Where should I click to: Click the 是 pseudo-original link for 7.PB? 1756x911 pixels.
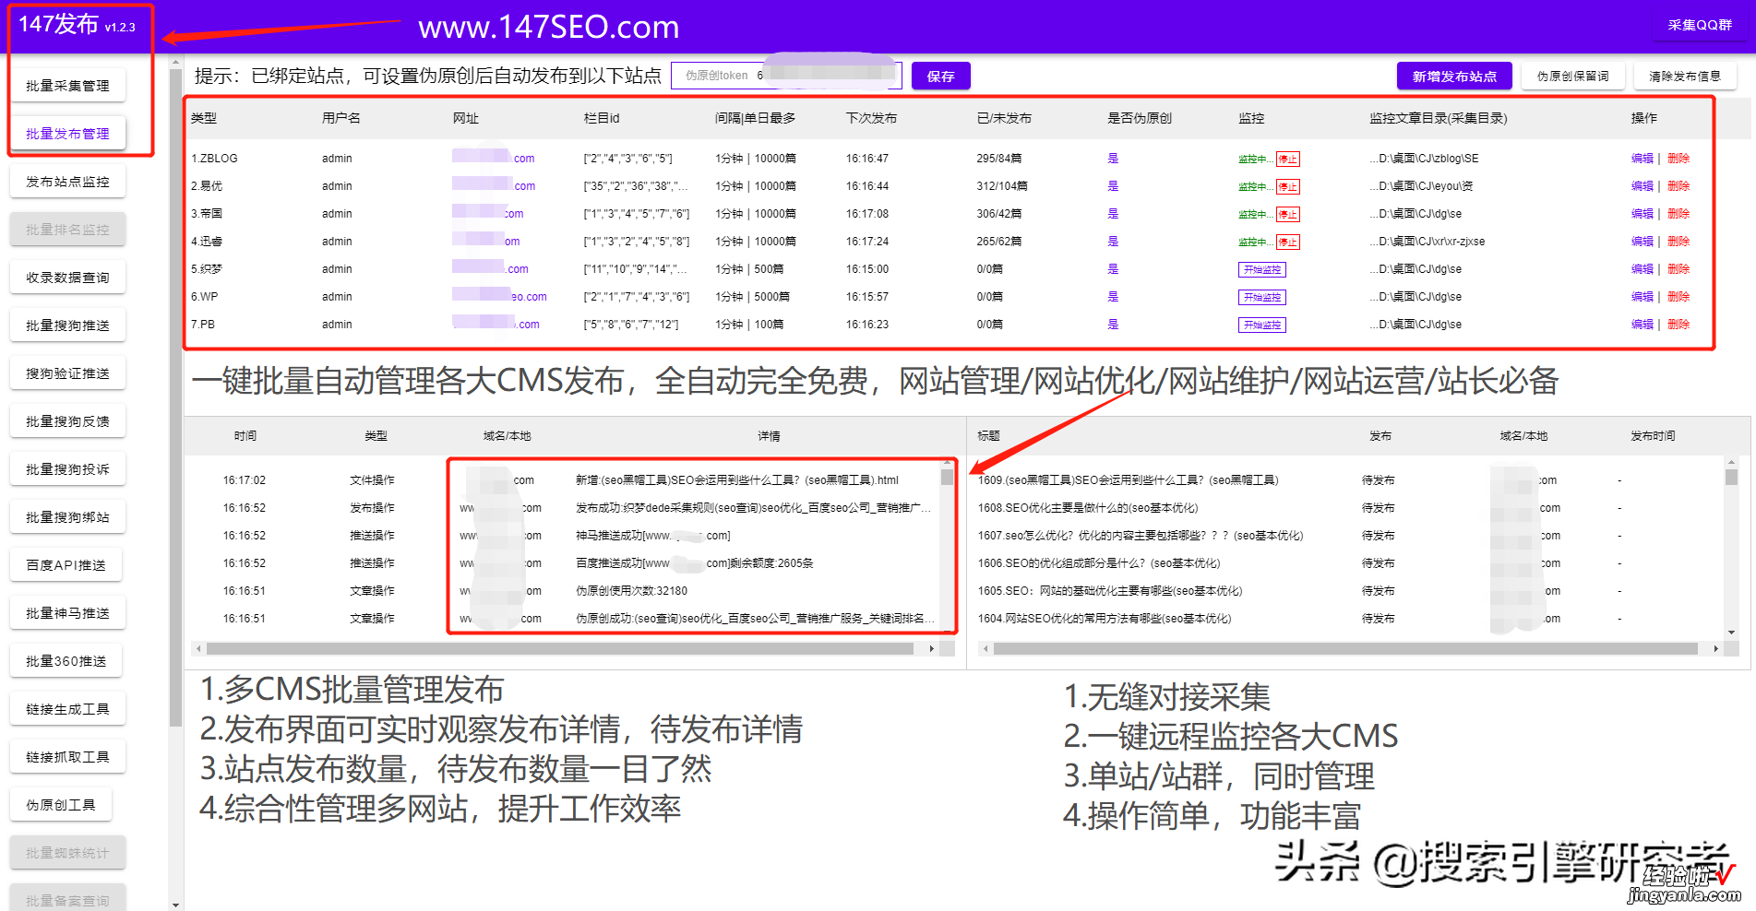pyautogui.click(x=1113, y=325)
